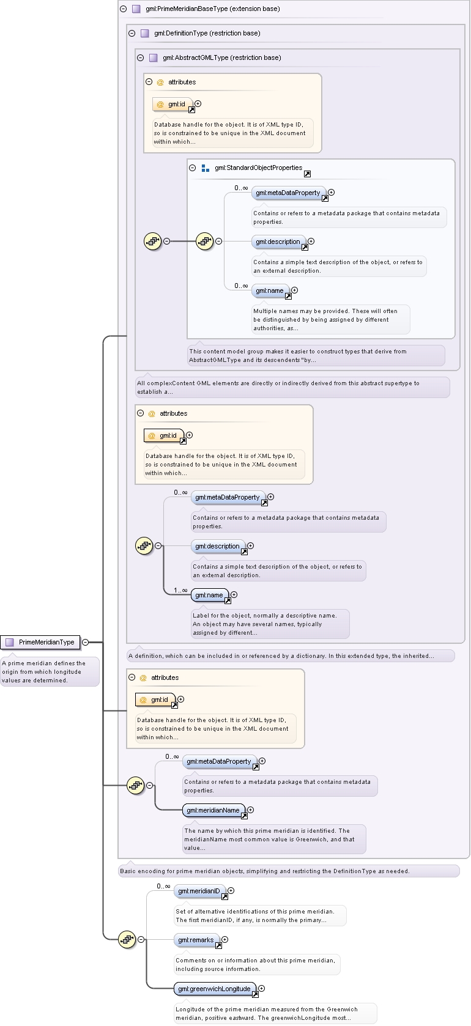Click the sequence icon left of gml:meridianID branch
This screenshot has height=1026, width=471.
[x=127, y=939]
